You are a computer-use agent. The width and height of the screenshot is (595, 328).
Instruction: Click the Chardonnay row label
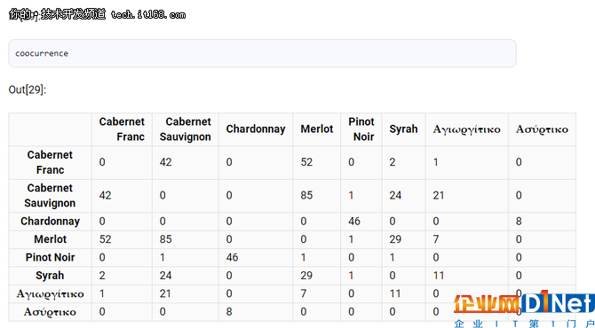[50, 222]
